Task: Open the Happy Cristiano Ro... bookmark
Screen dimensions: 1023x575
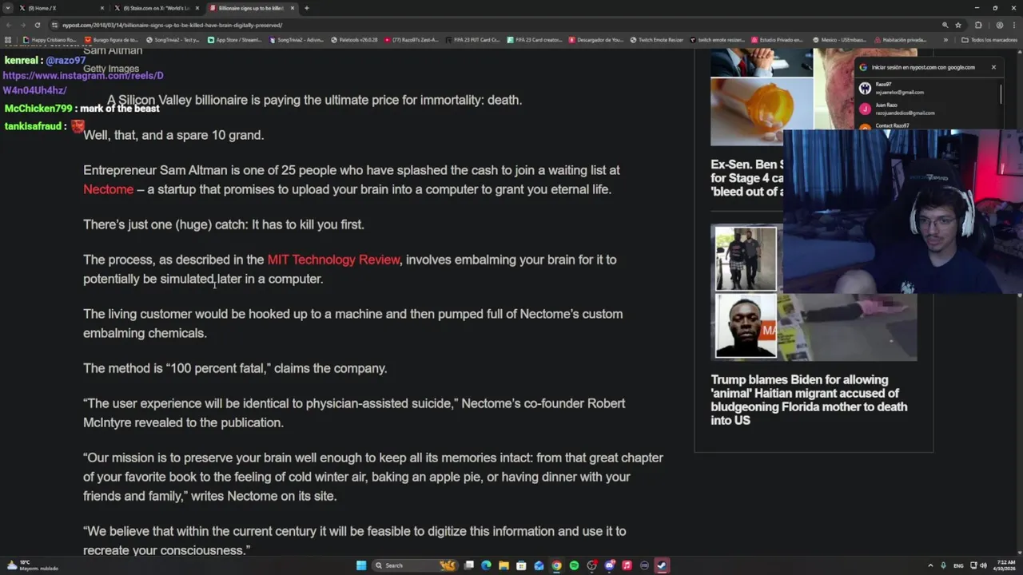Action: [x=50, y=40]
